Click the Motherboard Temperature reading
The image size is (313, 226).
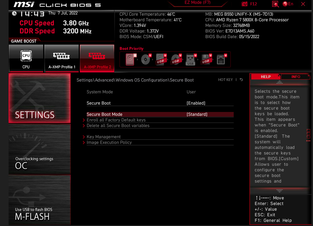[151, 20]
